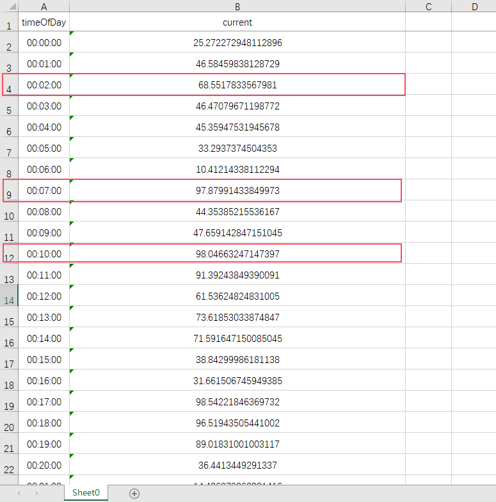This screenshot has width=496, height=502.
Task: Select row 14 header
Action: (x=9, y=300)
